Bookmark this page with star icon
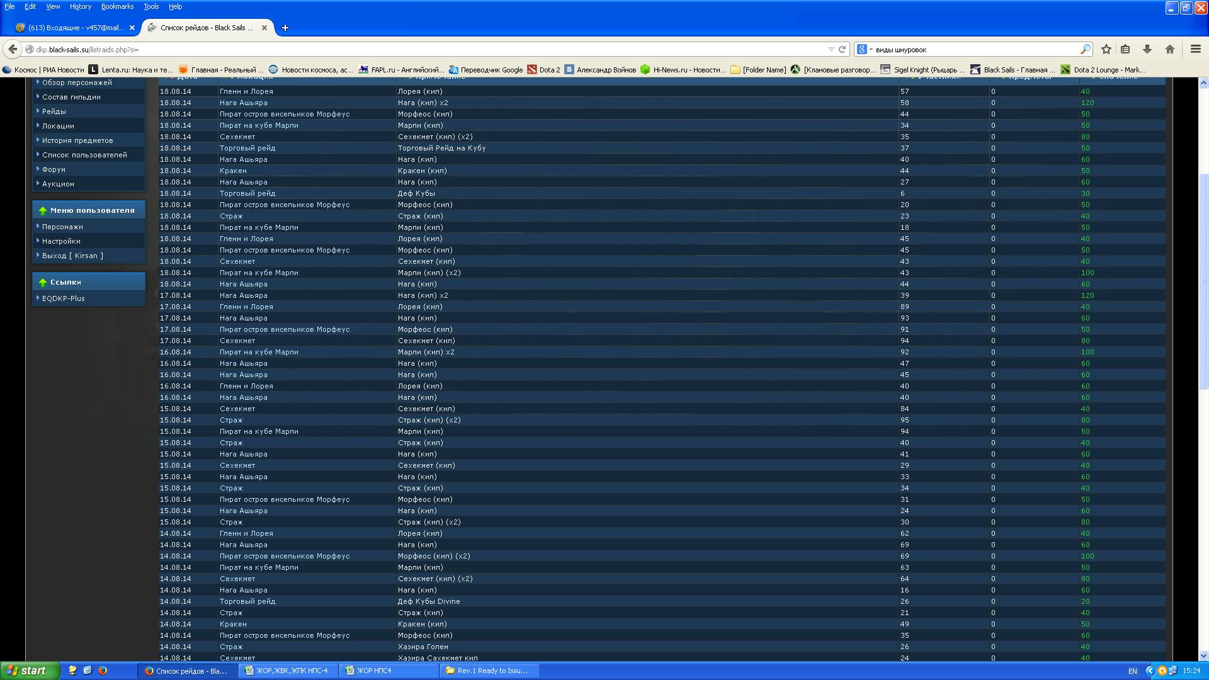 coord(1106,49)
